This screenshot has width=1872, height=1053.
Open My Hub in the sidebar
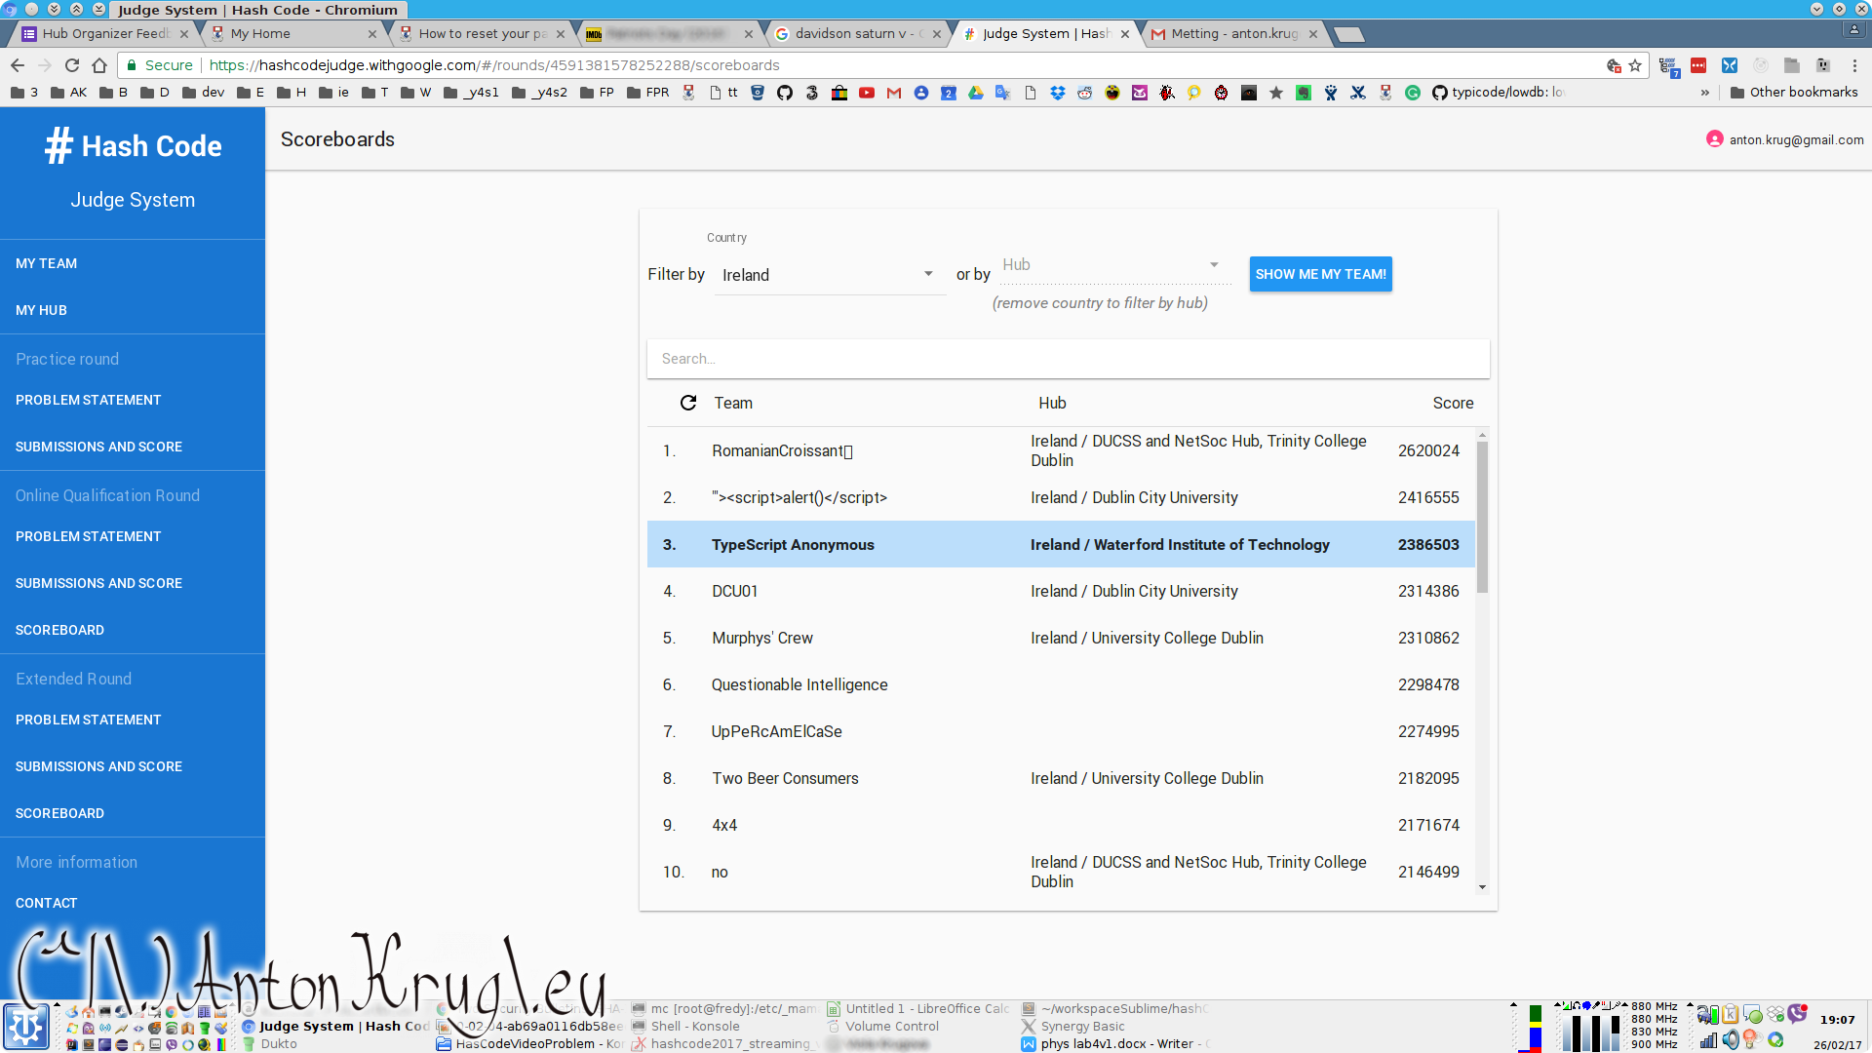point(133,310)
